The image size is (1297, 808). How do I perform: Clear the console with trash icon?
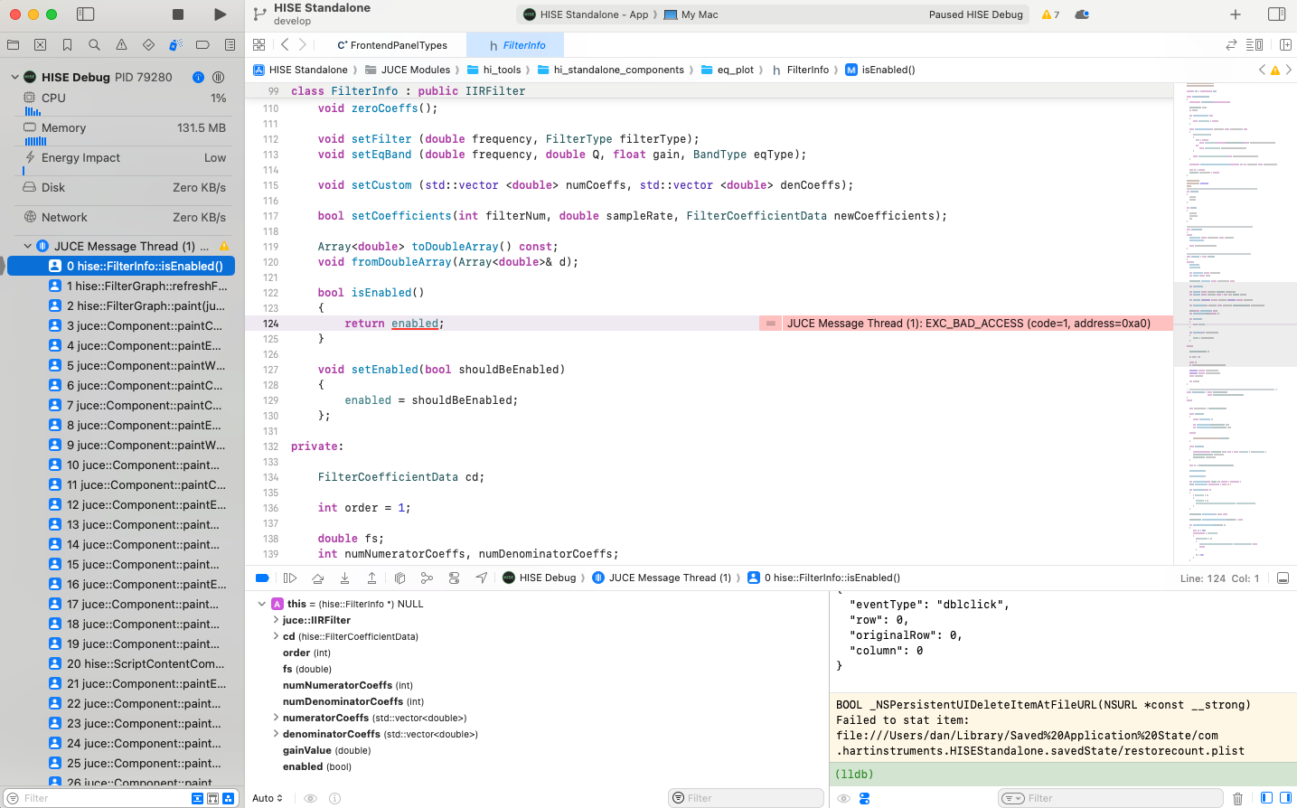[x=1238, y=798]
